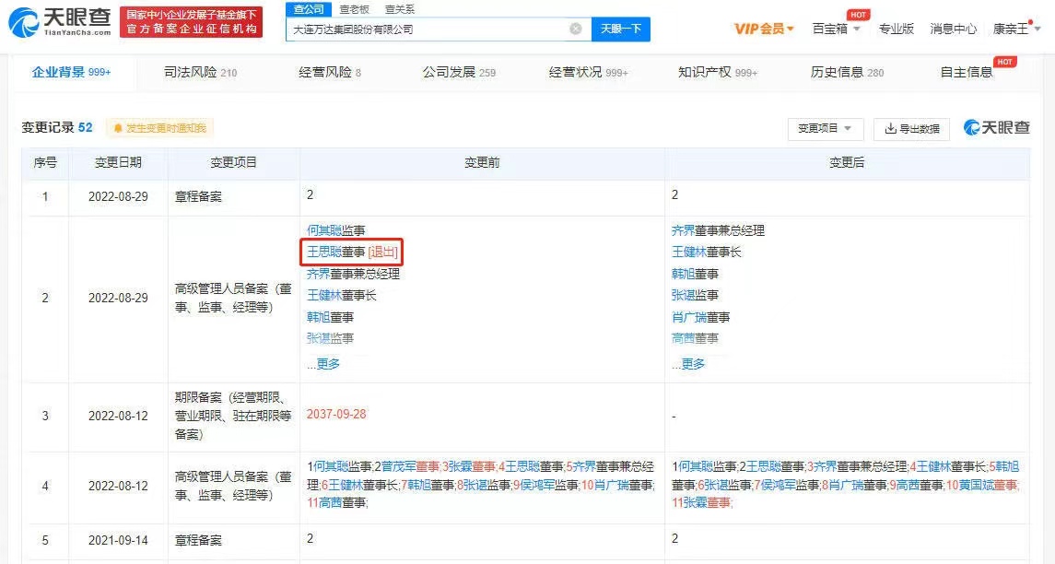The image size is (1055, 564).
Task: Open 侯鸿军 link in row 4 变更前
Action: [x=536, y=486]
